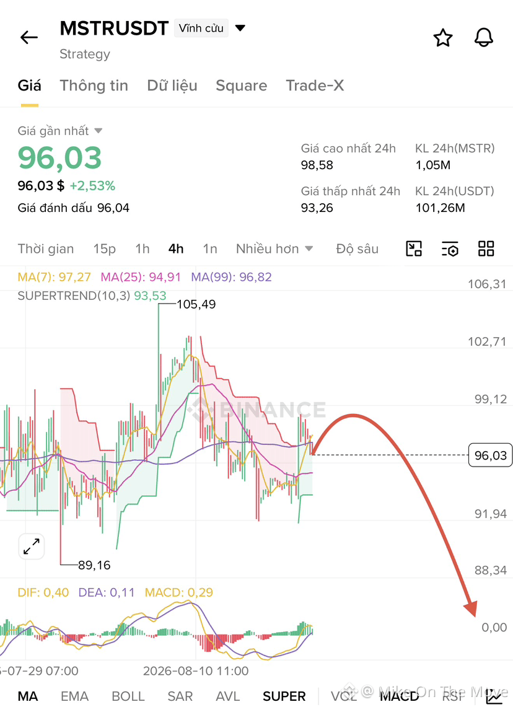Open the Vĩnh cửu contract selector
This screenshot has width=513, height=707.
tap(201, 28)
